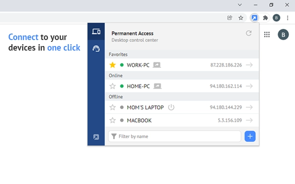Image resolution: width=295 pixels, height=184 pixels.
Task: Click remote access icon beside WORK-PC
Action: pos(157,65)
